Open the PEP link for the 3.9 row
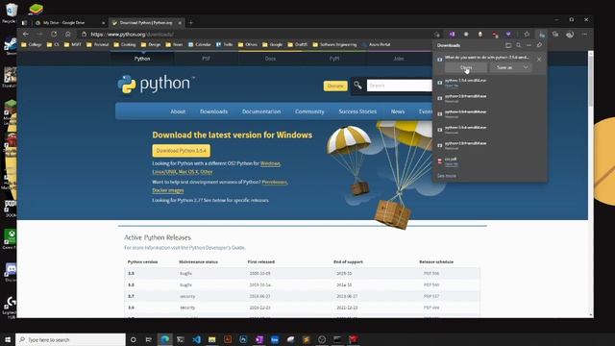The image size is (615, 346). pos(431,273)
